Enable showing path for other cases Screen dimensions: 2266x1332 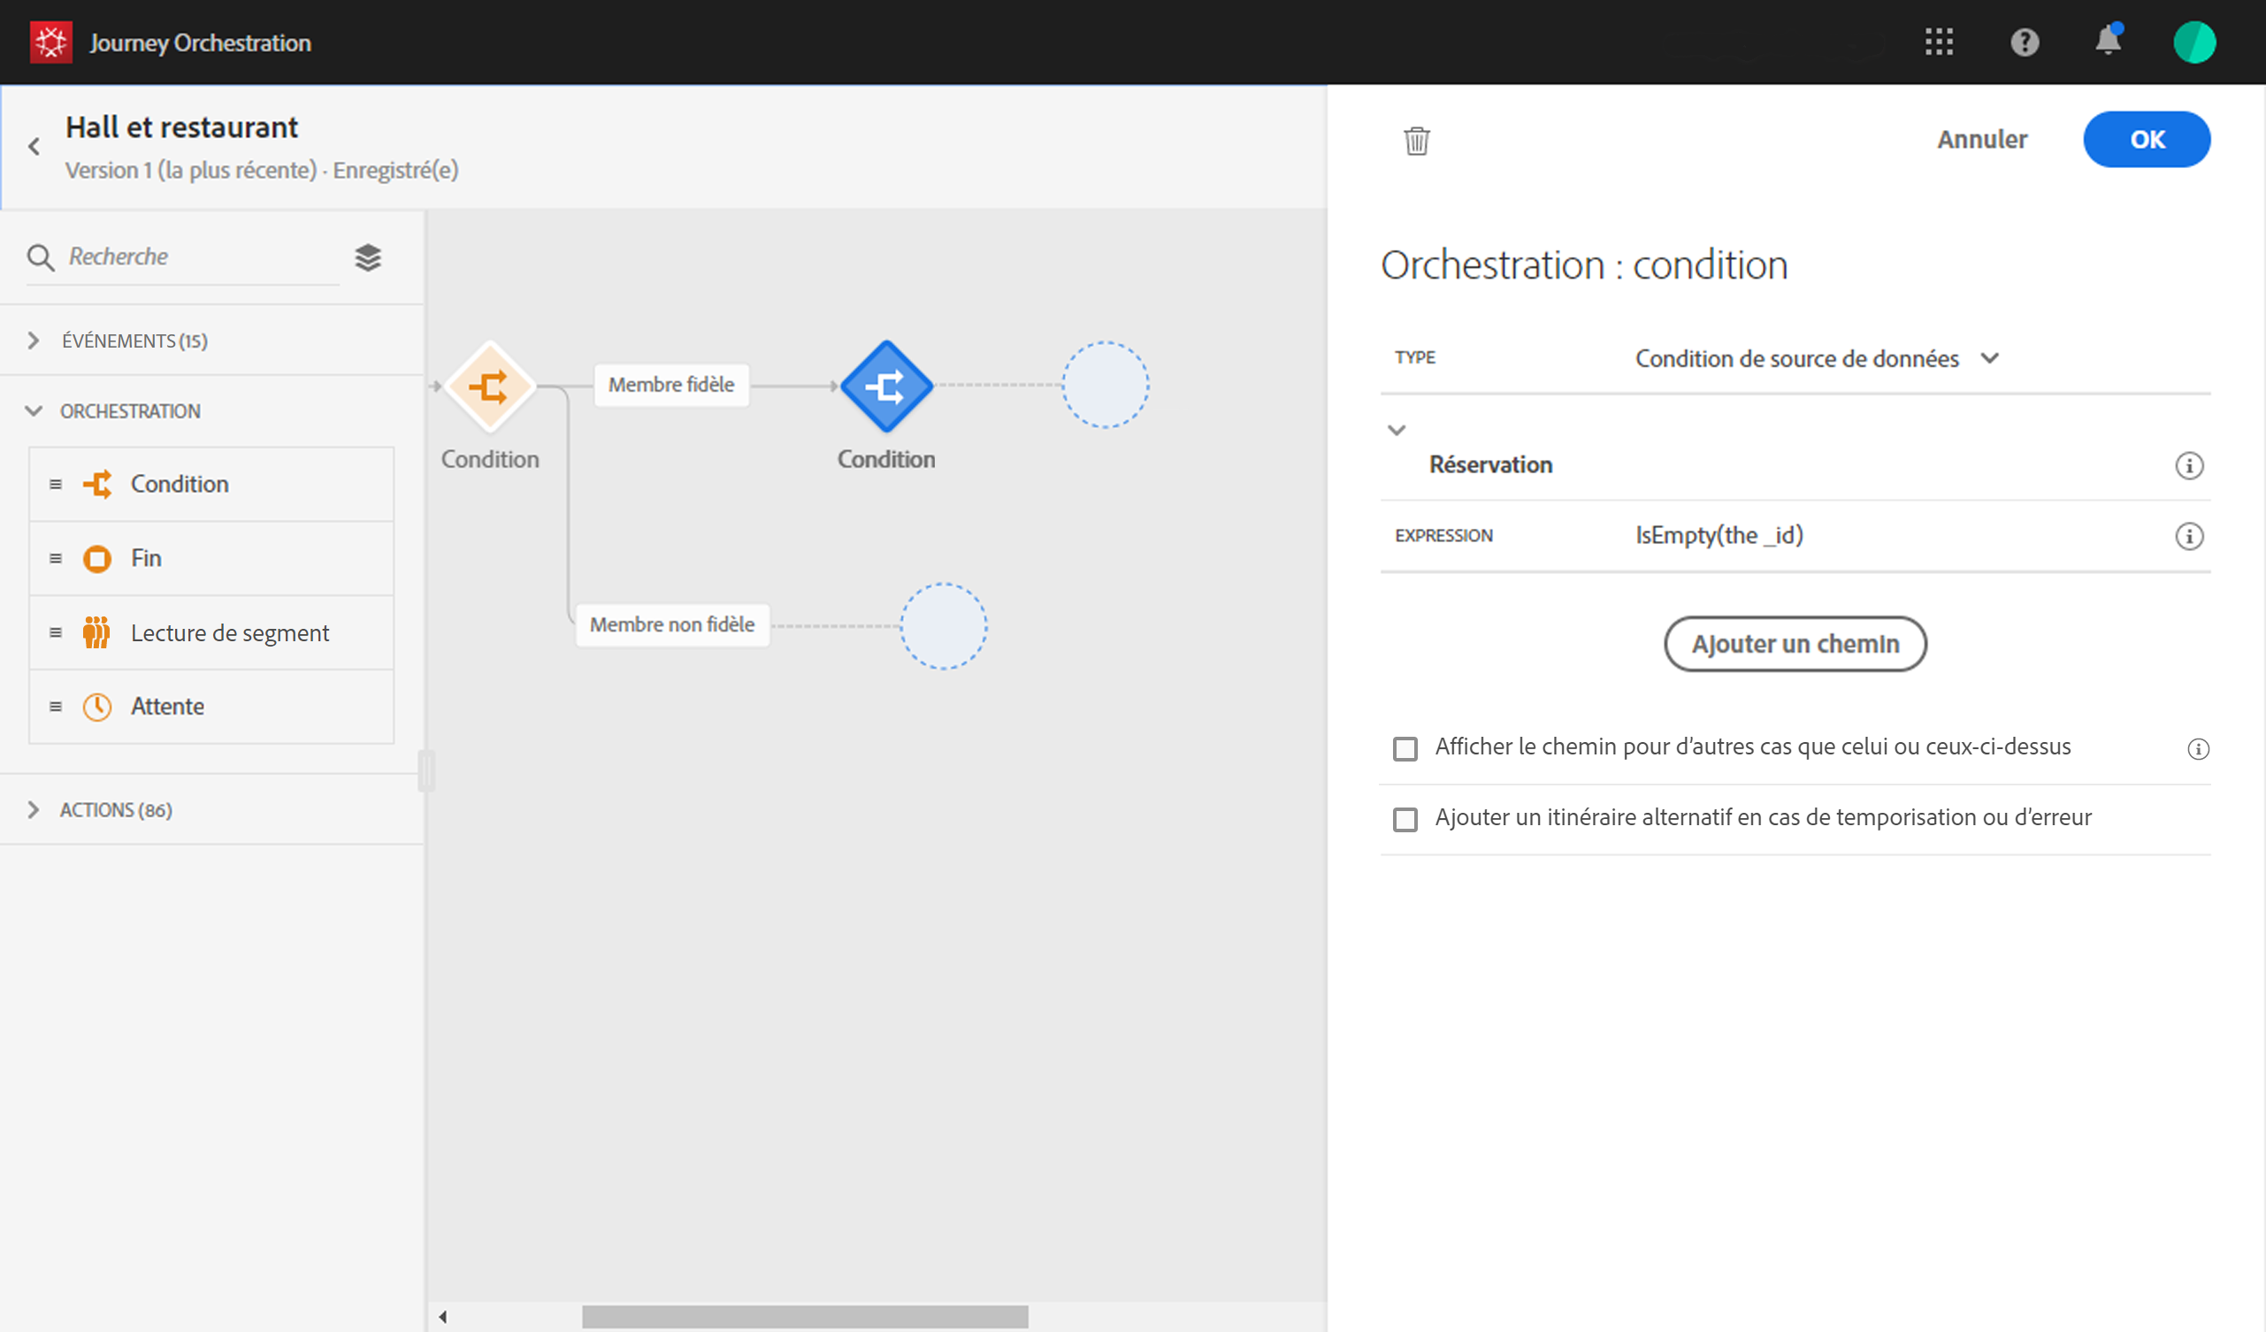(1405, 748)
